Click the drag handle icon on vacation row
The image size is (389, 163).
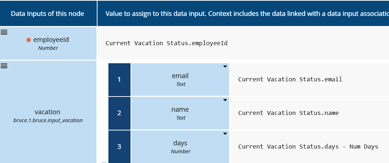(x=4, y=66)
